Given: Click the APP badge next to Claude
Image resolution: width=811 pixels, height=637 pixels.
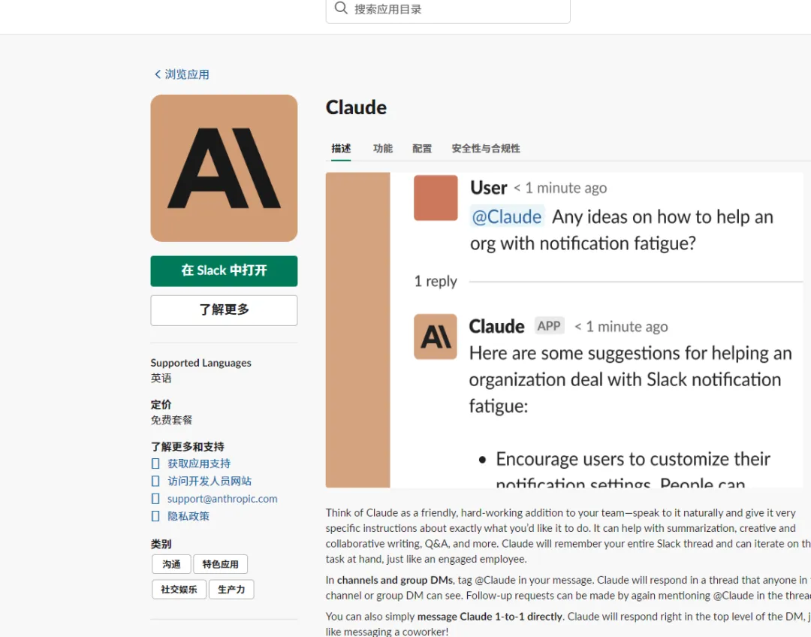Looking at the screenshot, I should tap(549, 326).
